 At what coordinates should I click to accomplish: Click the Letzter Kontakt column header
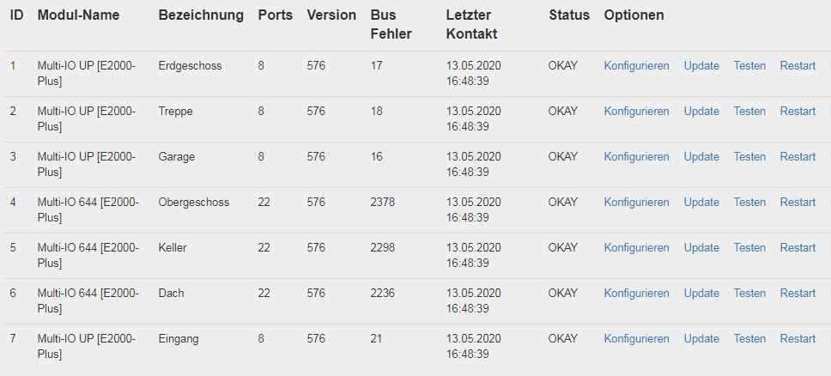pyautogui.click(x=471, y=25)
